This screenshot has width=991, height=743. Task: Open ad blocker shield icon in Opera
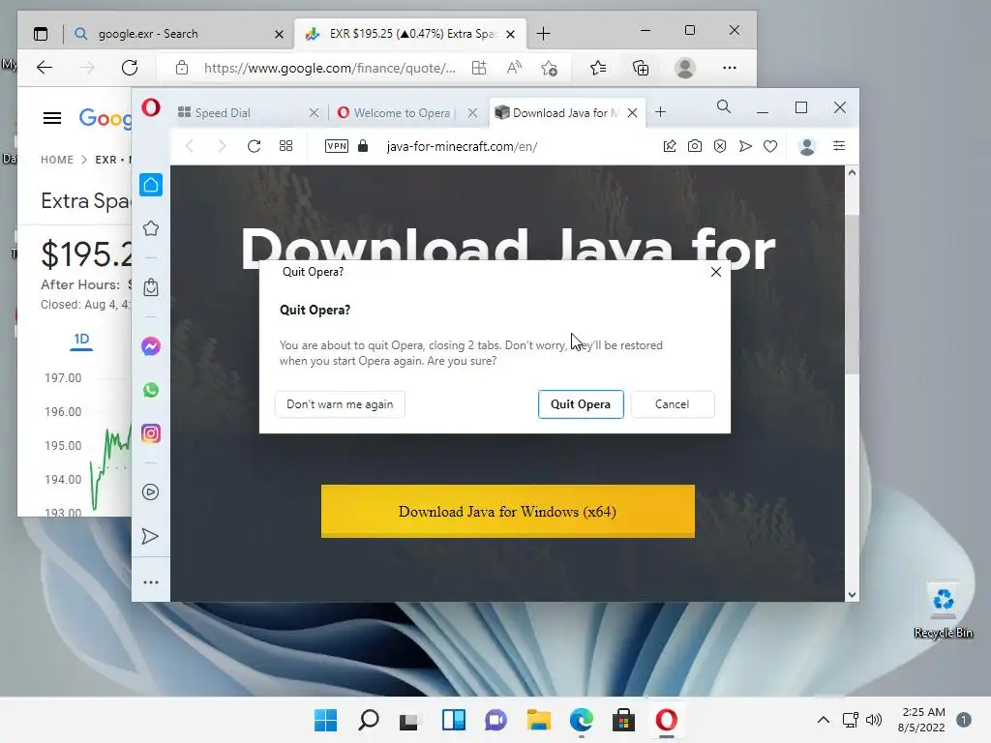point(720,146)
